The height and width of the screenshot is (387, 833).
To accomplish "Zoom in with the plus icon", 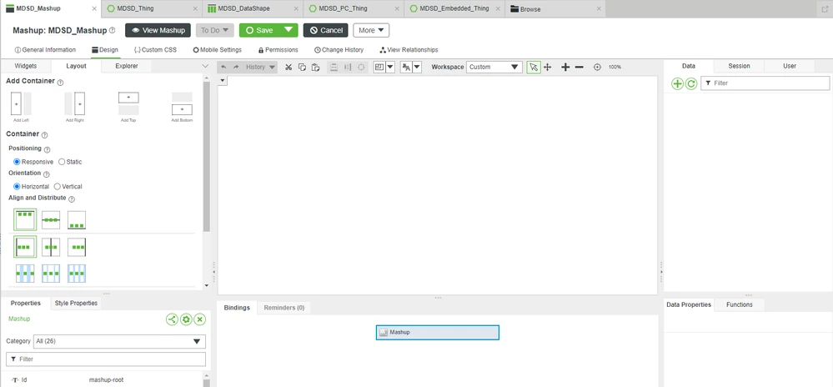I will click(x=565, y=67).
